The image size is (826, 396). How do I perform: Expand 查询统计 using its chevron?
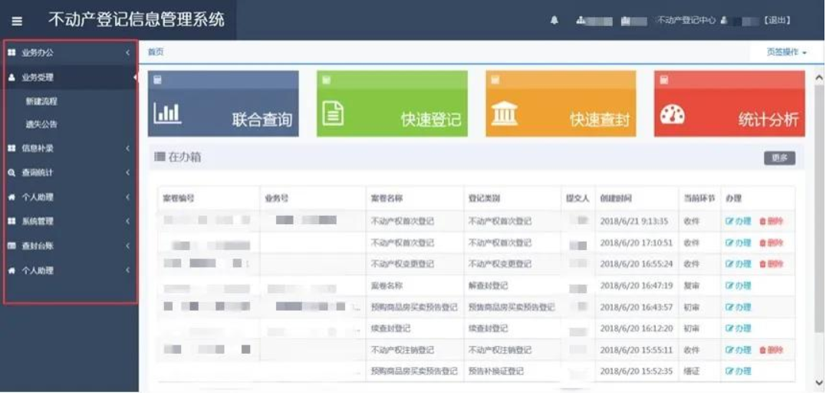click(127, 173)
